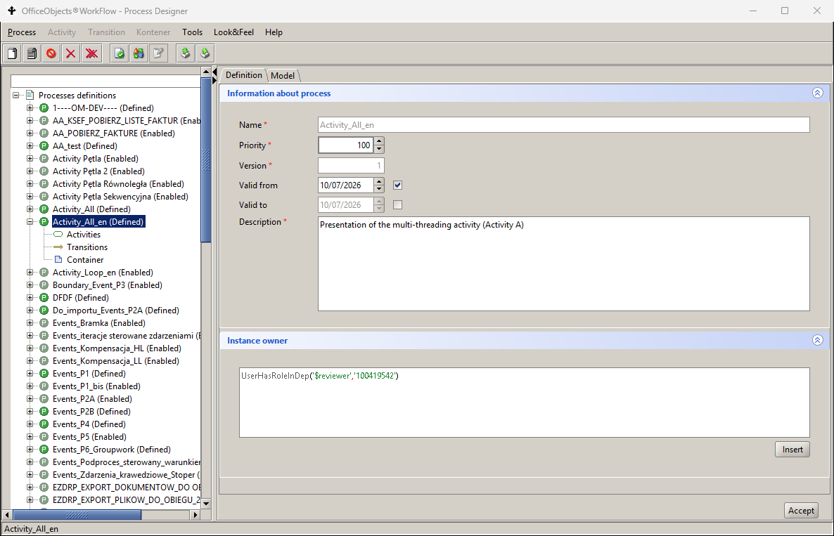This screenshot has height=536, width=834.
Task: Expand the Events_P2A (Enabled) node
Action: [30, 399]
